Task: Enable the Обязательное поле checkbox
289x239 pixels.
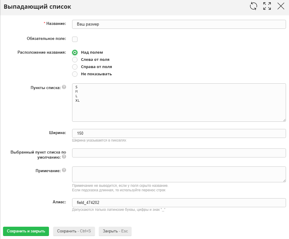Action: [x=75, y=39]
